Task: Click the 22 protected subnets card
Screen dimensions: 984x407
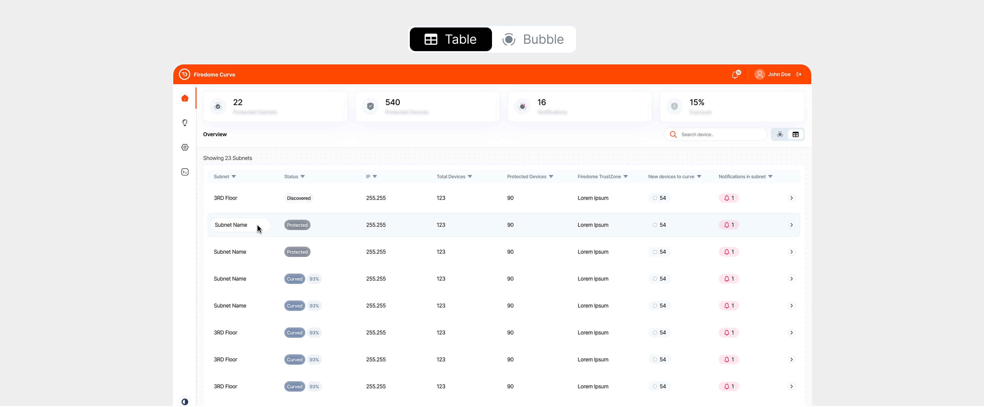Action: tap(275, 106)
